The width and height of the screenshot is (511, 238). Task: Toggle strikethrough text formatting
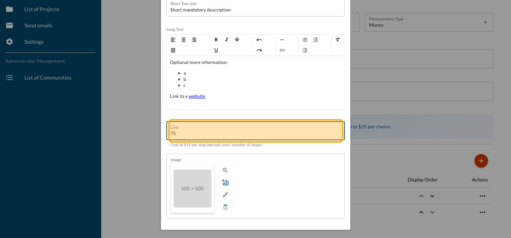coord(237,40)
